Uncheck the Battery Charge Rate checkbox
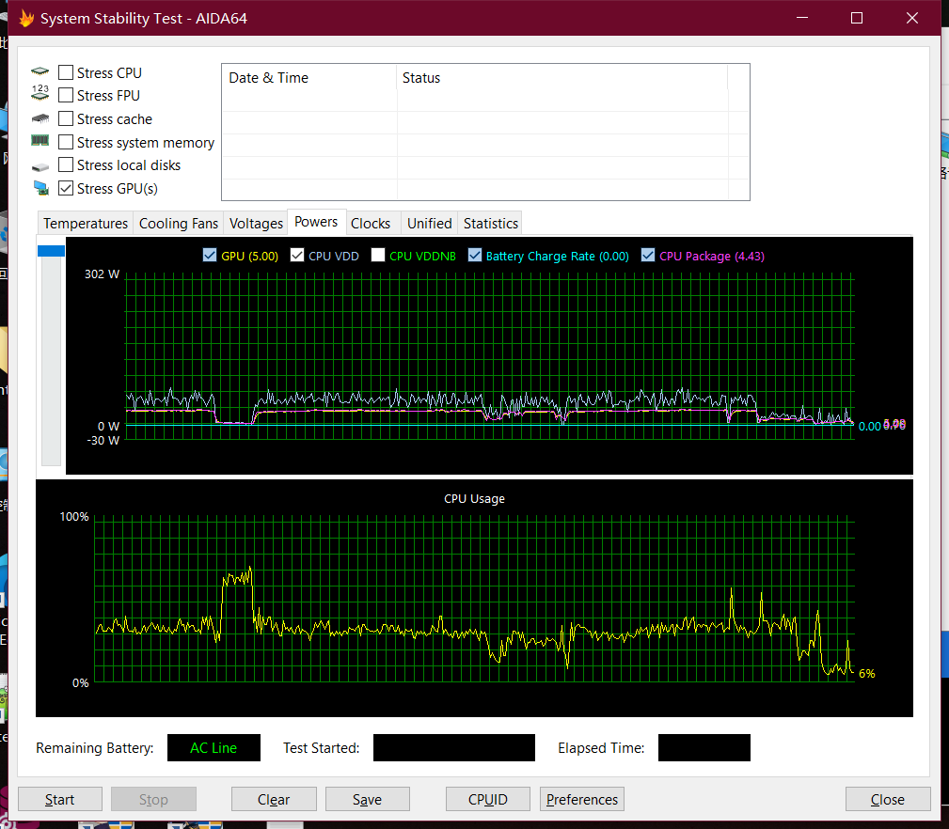The image size is (949, 829). 474,255
